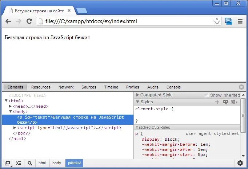Switch to the Sources tab

(89, 87)
